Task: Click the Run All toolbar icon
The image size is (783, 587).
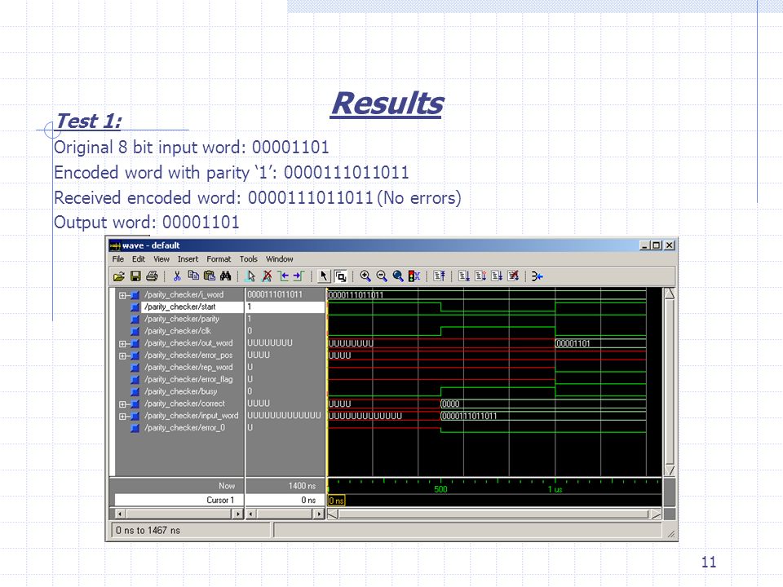Action: tap(497, 276)
